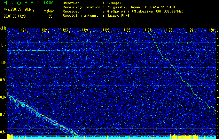The image size is (219, 139).
Task: Click the 0.8 kHz axis label
Action: 3,97
